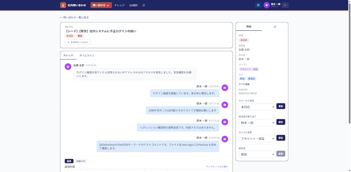Click 佐藤 太郎's first message bubble
The width and height of the screenshot is (351, 172).
coord(135,74)
